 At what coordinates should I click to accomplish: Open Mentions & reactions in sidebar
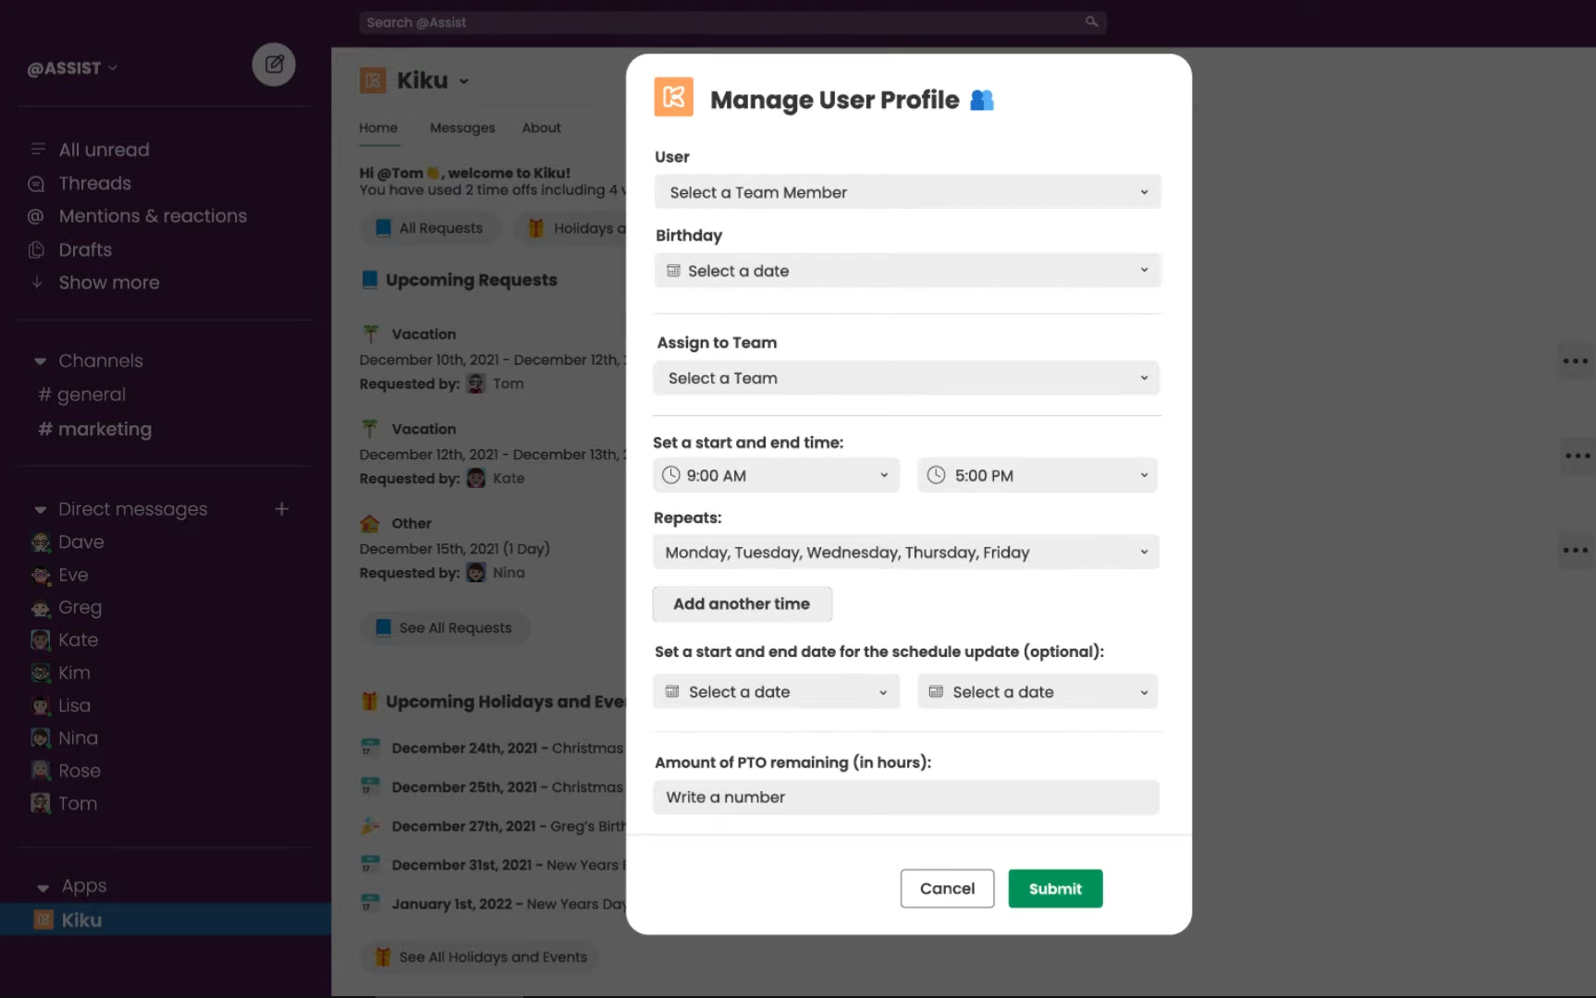click(x=153, y=216)
